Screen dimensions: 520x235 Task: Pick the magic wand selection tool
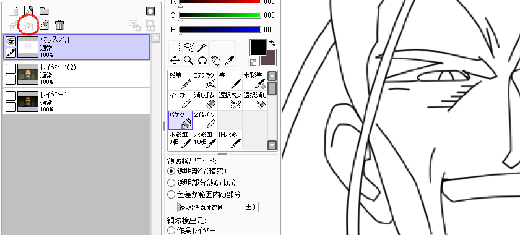202,47
